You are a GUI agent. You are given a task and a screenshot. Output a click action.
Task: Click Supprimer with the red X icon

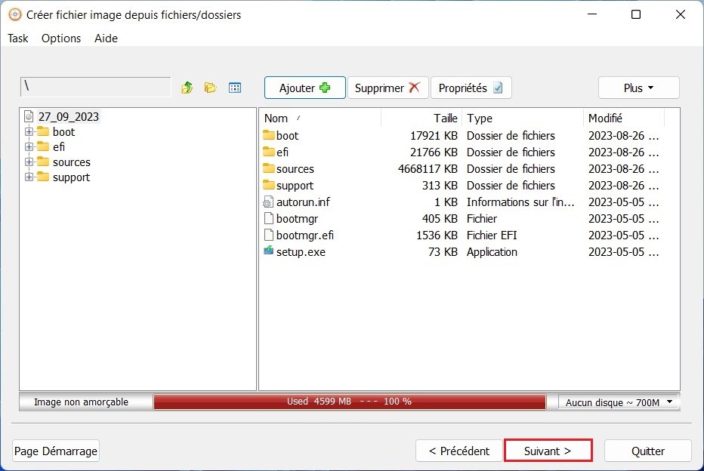click(388, 88)
